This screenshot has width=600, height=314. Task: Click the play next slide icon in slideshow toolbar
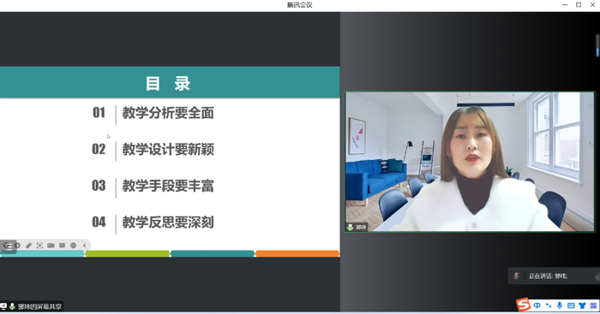[17, 246]
